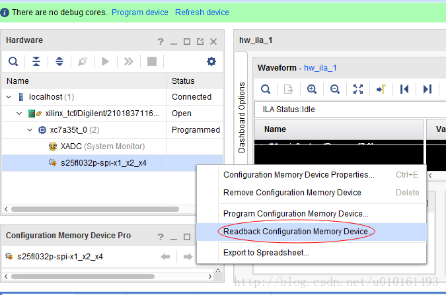Collapse the localhost tree node

pyautogui.click(x=9, y=97)
